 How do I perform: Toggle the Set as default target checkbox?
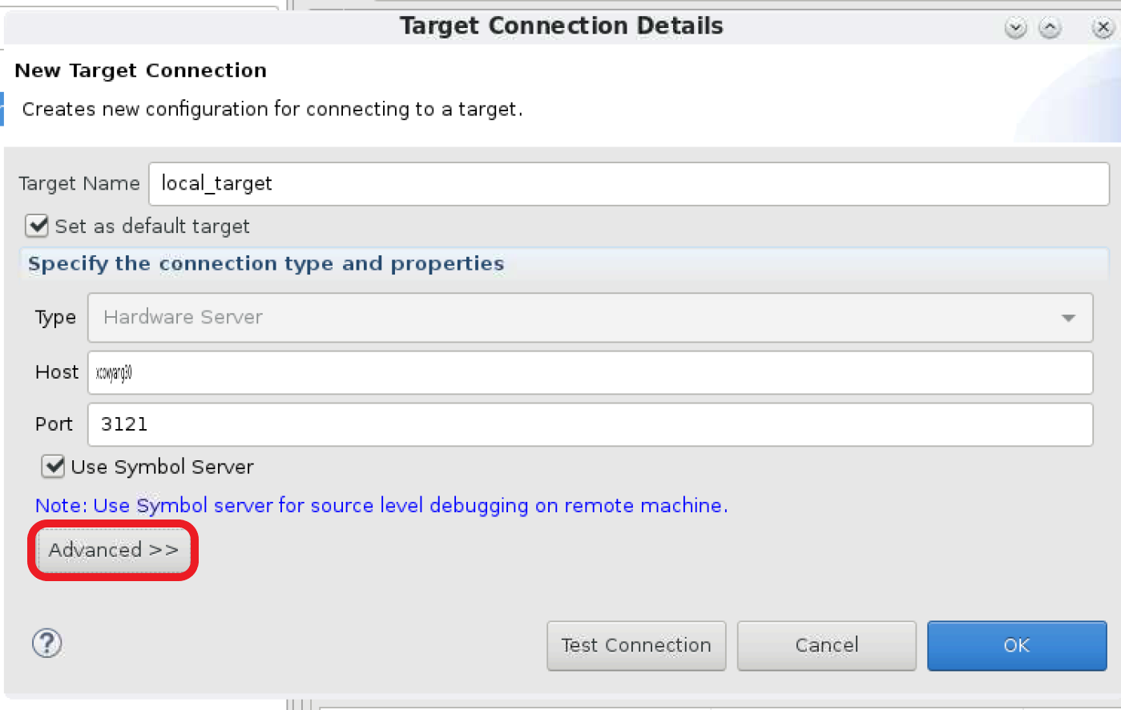pyautogui.click(x=37, y=226)
